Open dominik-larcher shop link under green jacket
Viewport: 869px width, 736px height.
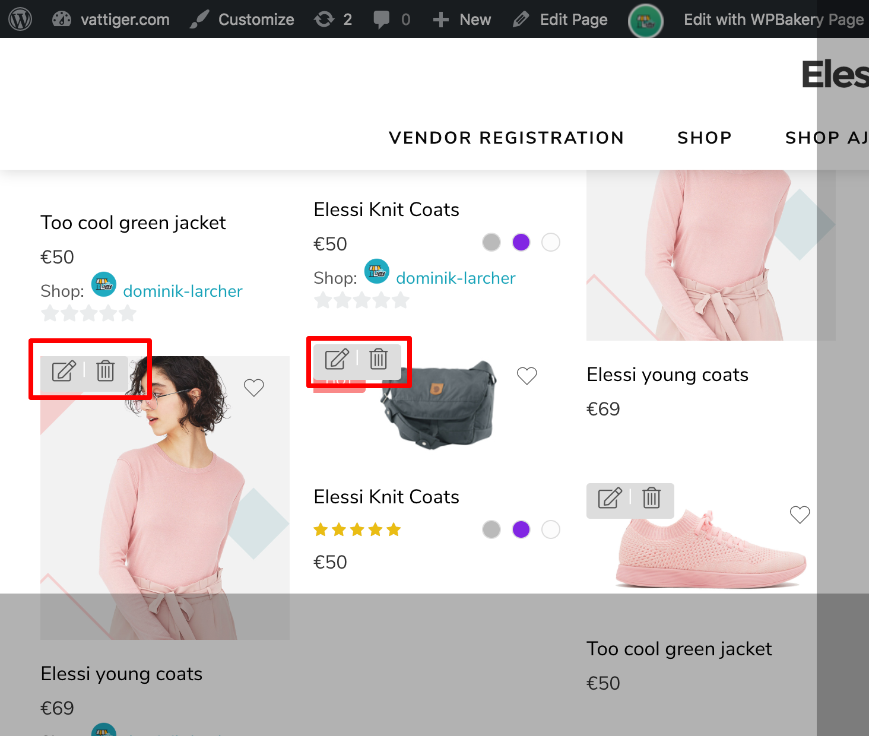(182, 291)
